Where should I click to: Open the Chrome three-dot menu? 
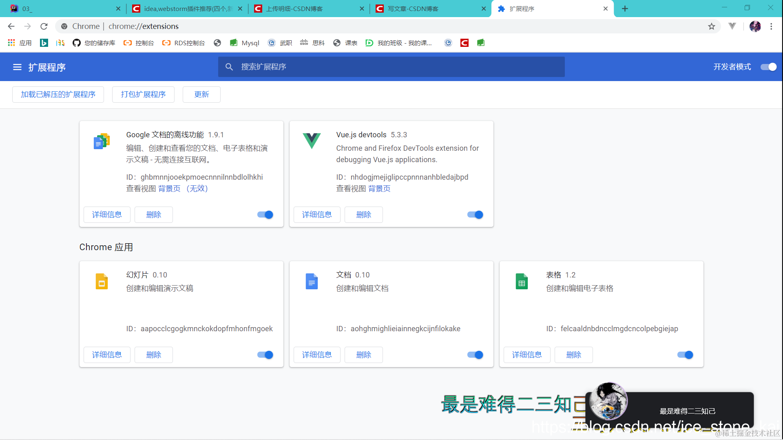(x=771, y=26)
